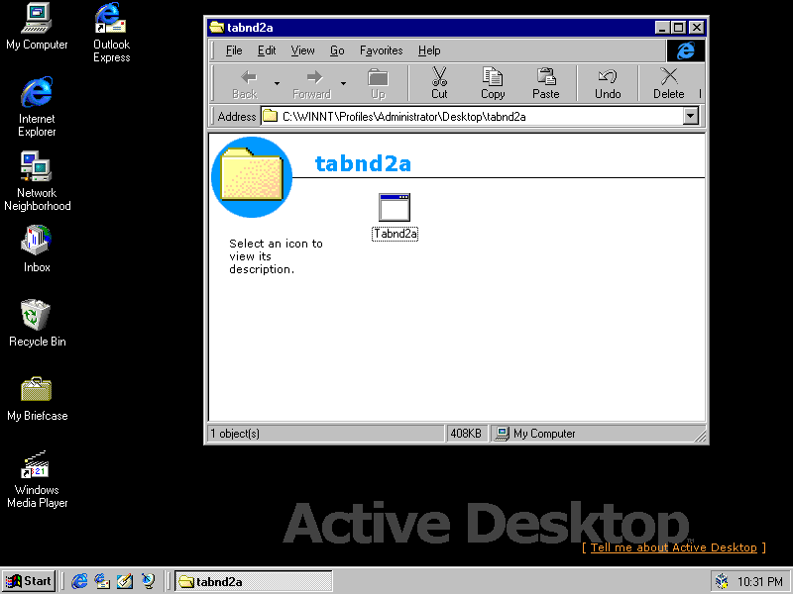
Task: Open the Go menu
Action: coord(337,50)
